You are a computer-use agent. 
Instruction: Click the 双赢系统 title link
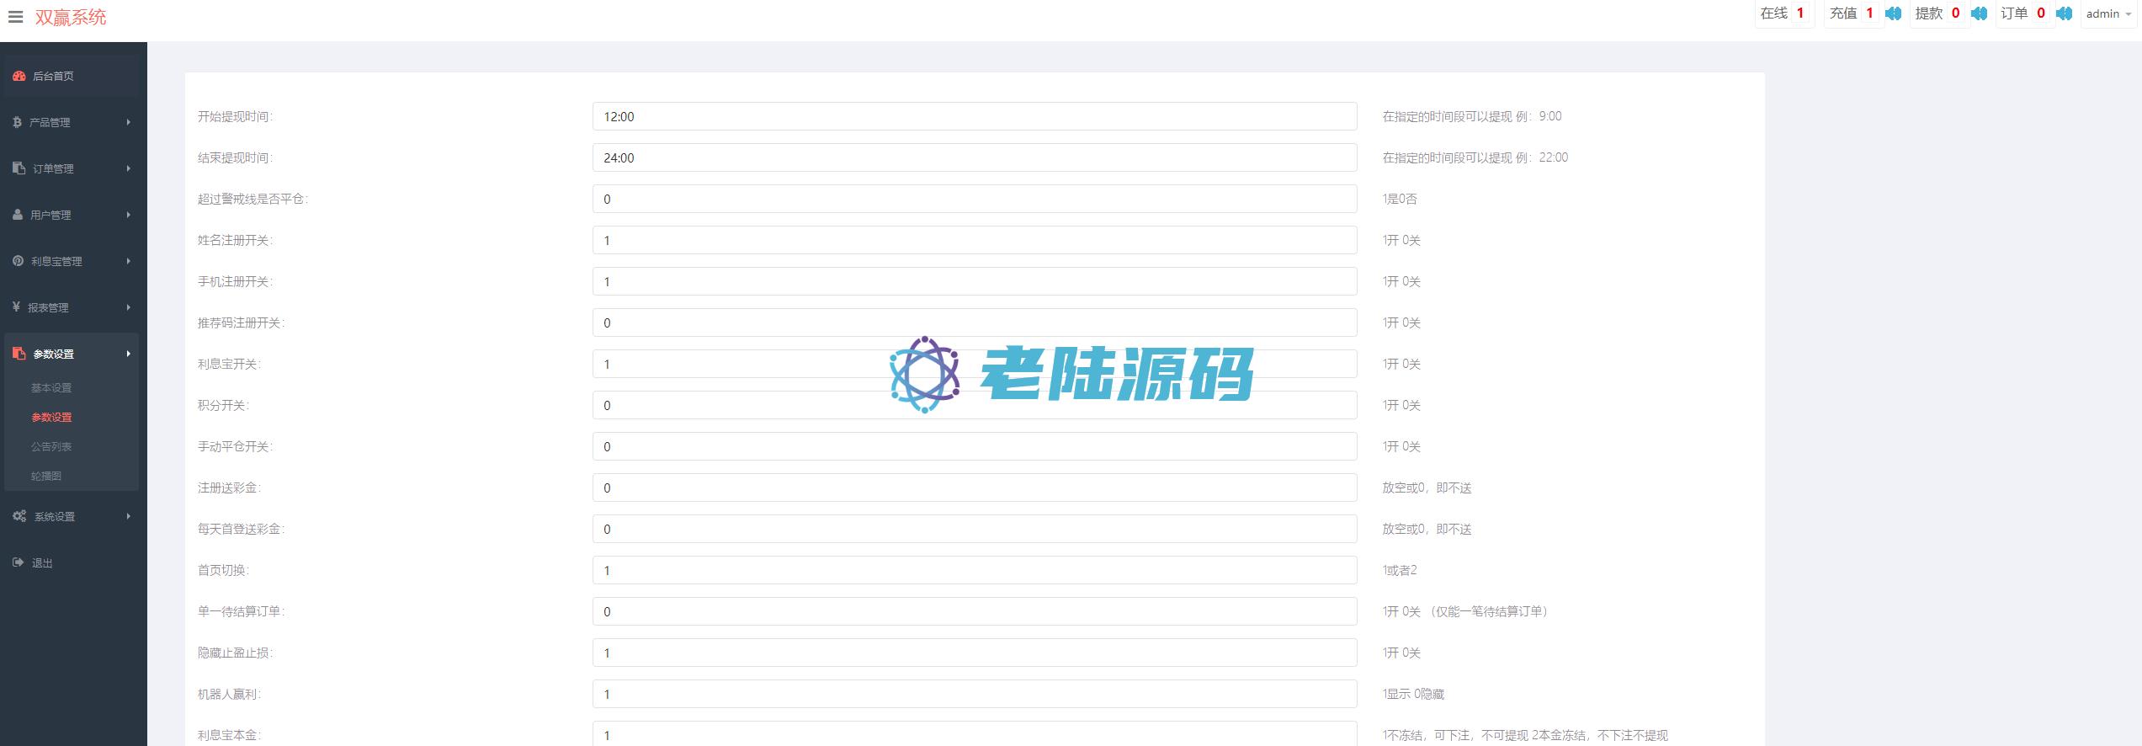[71, 18]
